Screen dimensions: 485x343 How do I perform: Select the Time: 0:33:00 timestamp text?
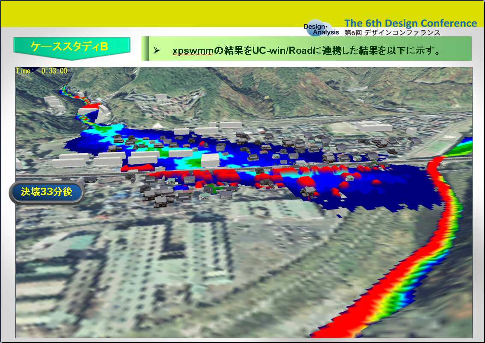click(x=42, y=71)
